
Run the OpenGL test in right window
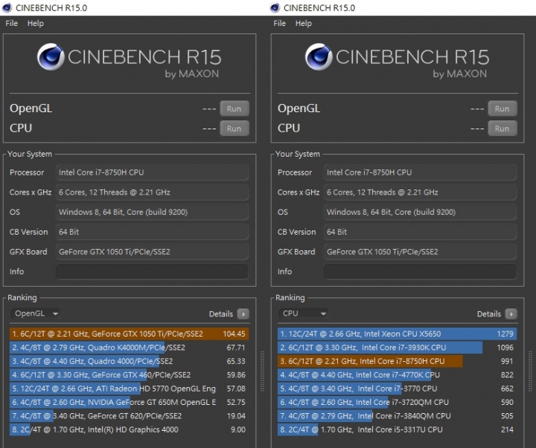click(x=502, y=108)
